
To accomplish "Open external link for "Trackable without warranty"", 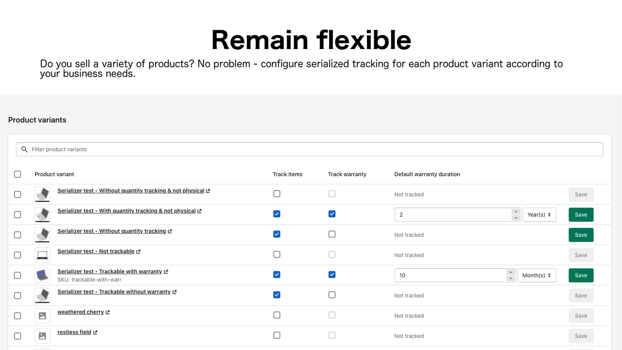I will tap(174, 292).
